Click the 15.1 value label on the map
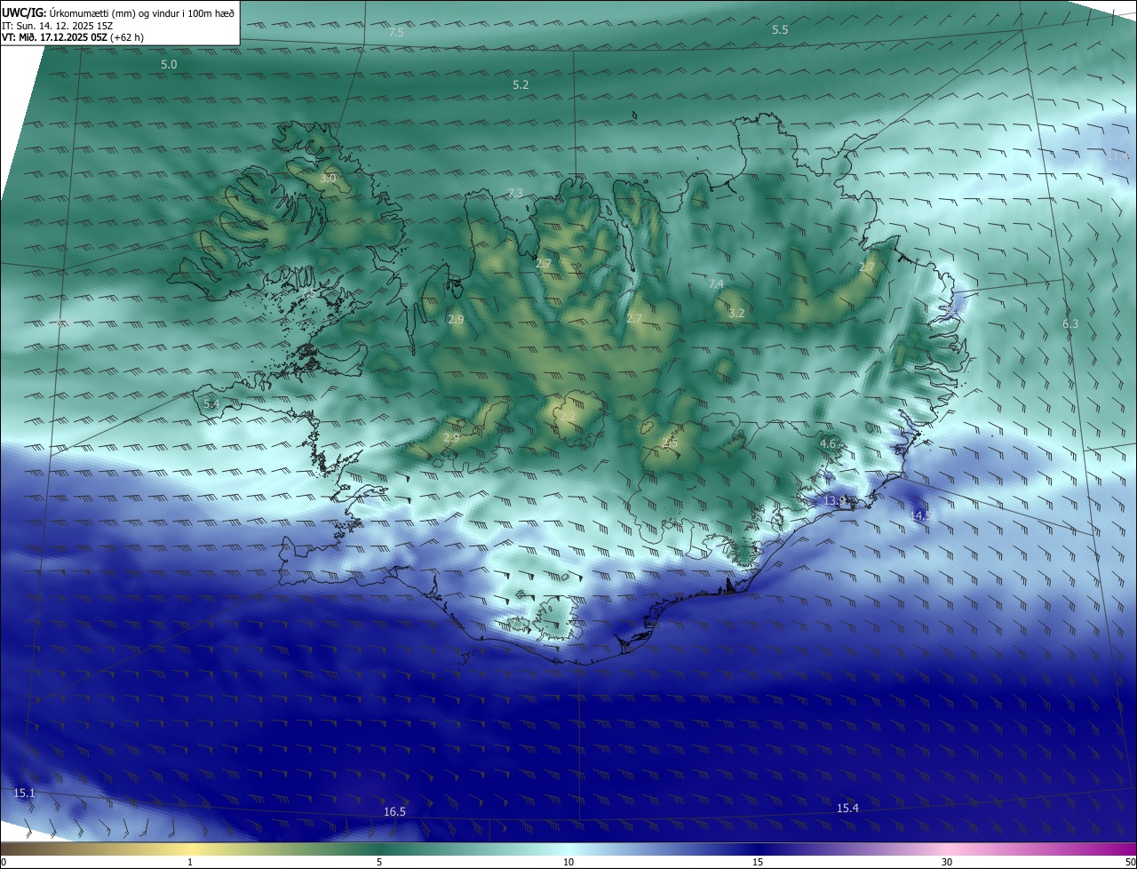This screenshot has width=1137, height=869. [x=24, y=793]
